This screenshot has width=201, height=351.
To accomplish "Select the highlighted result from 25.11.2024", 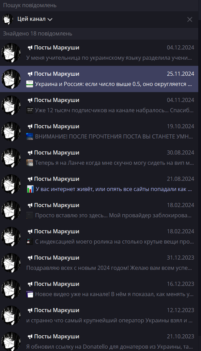I will tap(99, 79).
